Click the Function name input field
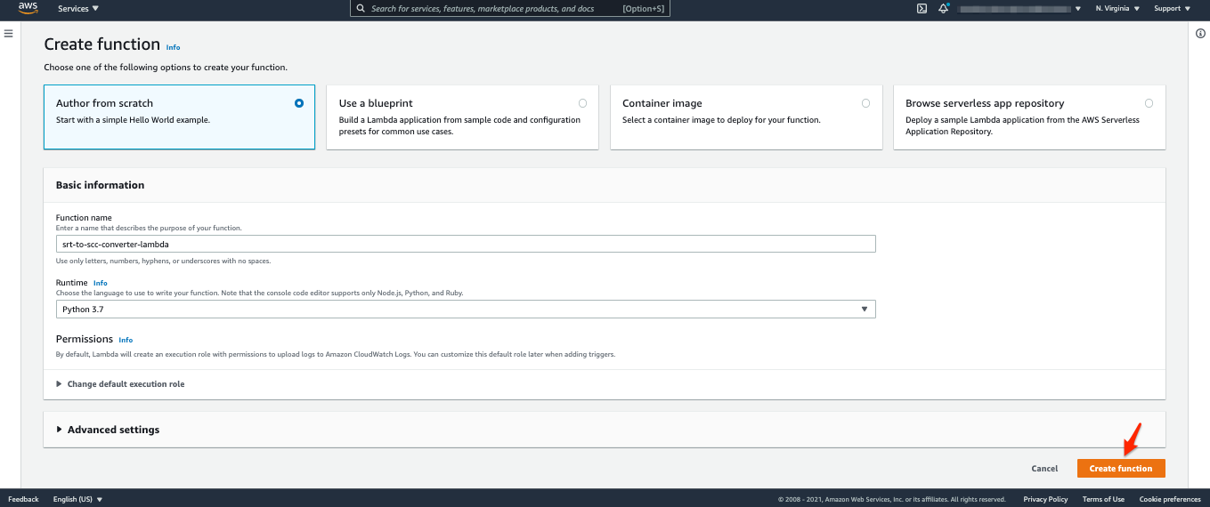Screen dimensions: 1210x507 point(466,244)
